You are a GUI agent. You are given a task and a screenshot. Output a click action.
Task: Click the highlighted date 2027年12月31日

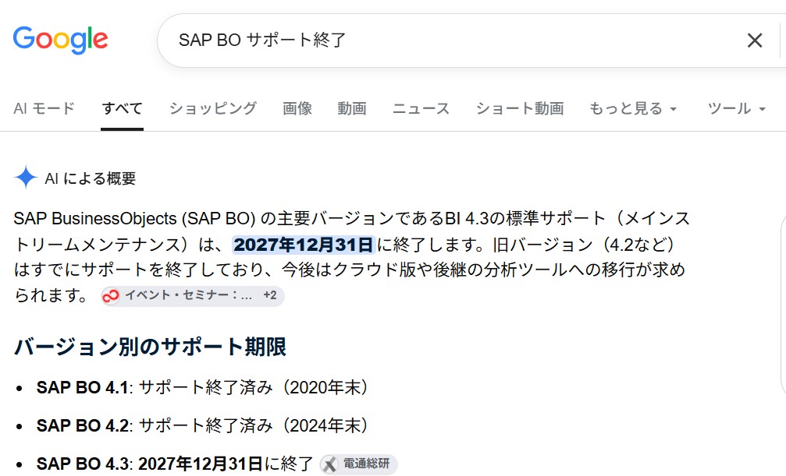pos(304,245)
